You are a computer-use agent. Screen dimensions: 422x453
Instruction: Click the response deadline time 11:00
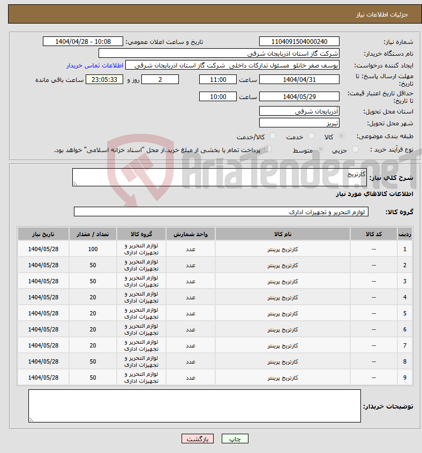[x=218, y=79]
